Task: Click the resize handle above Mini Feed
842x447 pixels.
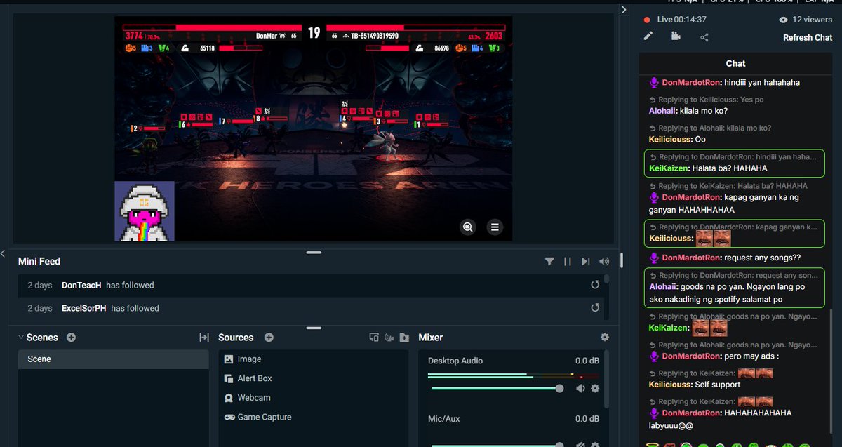Action: [x=314, y=252]
